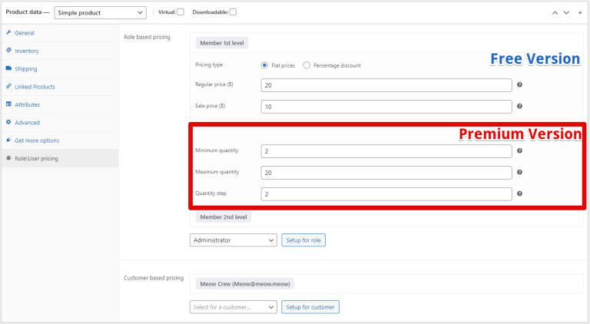This screenshot has width=590, height=324.
Task: Click the Role\User pricing icon
Action: click(x=8, y=158)
